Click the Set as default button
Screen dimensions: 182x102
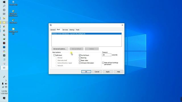point(76,49)
